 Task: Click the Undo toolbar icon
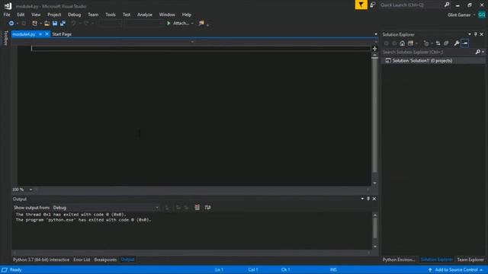pyautogui.click(x=73, y=24)
